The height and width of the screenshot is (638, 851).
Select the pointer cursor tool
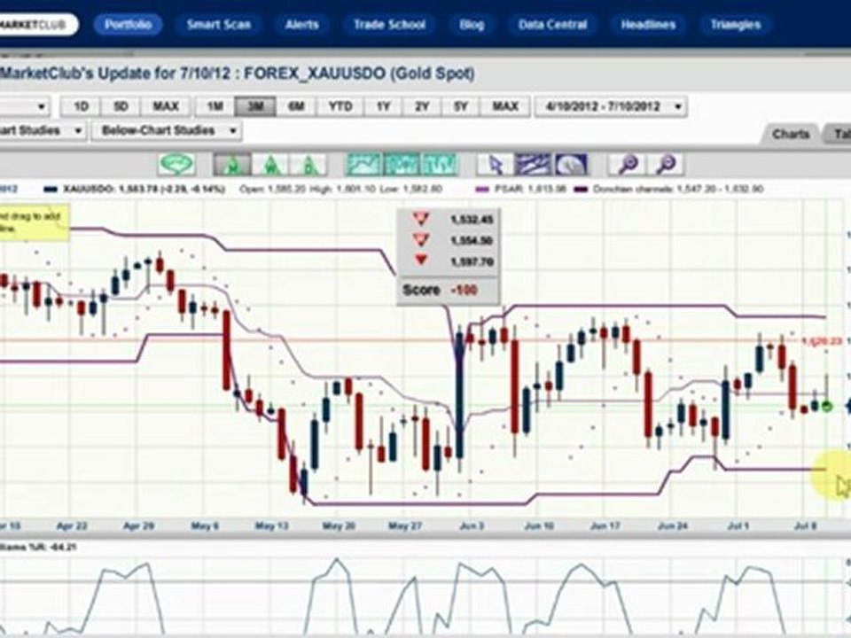[495, 165]
